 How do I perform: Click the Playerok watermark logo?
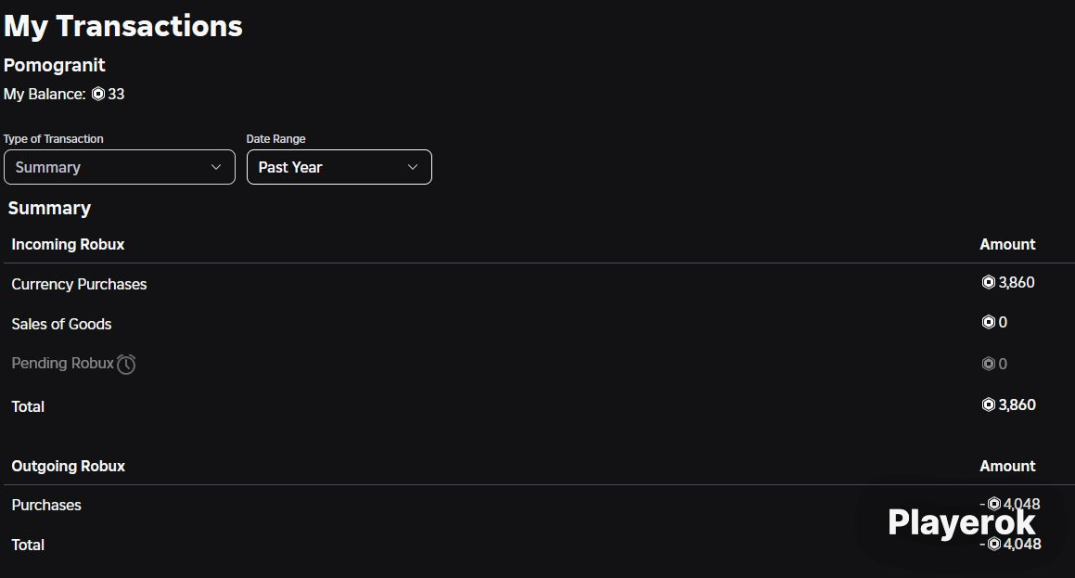click(x=962, y=523)
